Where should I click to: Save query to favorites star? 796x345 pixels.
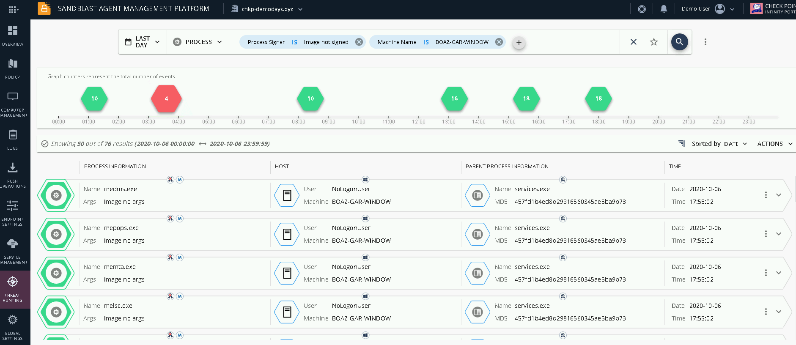[654, 42]
